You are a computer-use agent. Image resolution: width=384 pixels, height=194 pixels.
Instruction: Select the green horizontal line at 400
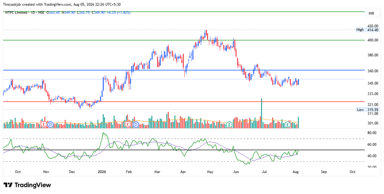184,40
